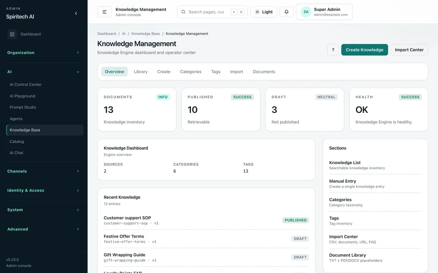The height and width of the screenshot is (273, 438).
Task: Switch to the Library tab
Action: click(141, 72)
